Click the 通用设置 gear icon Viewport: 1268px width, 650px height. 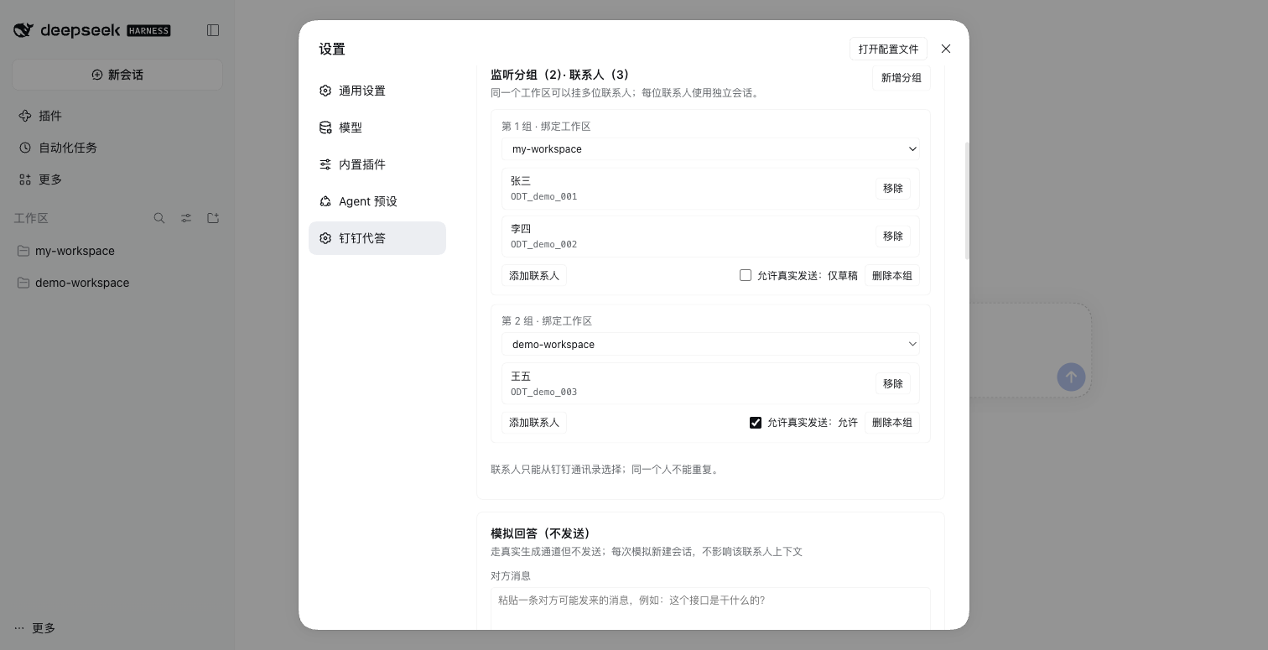[325, 91]
